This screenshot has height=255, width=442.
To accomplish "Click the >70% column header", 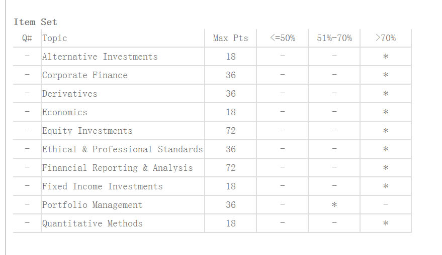I will click(385, 38).
